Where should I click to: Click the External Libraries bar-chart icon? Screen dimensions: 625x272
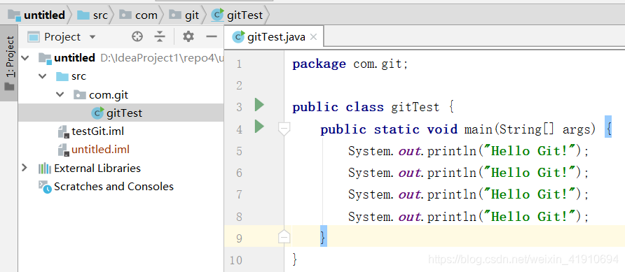45,169
